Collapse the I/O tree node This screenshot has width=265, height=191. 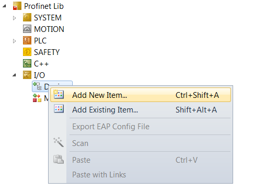point(14,75)
